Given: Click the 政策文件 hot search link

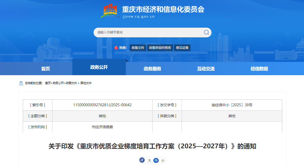Looking at the screenshot, I should pyautogui.click(x=138, y=48).
